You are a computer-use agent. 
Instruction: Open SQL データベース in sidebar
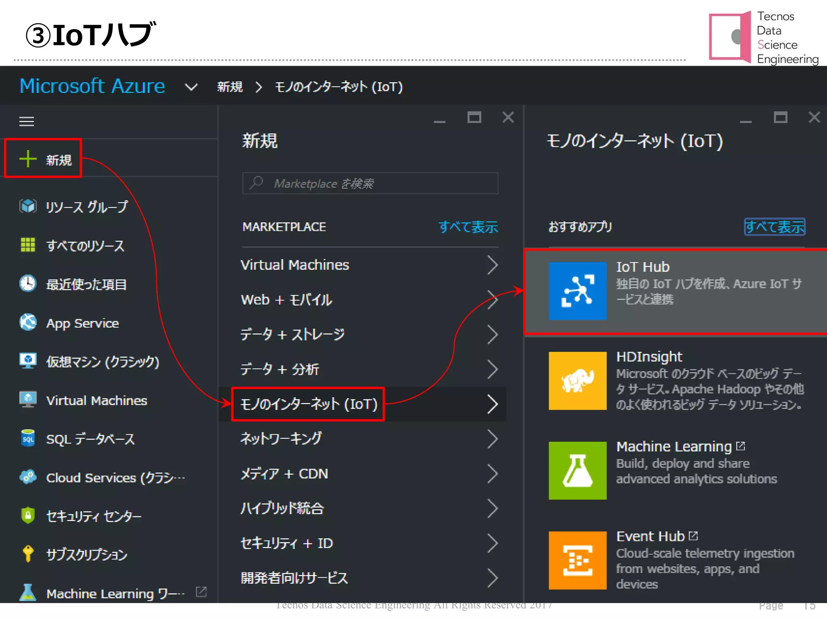[90, 439]
